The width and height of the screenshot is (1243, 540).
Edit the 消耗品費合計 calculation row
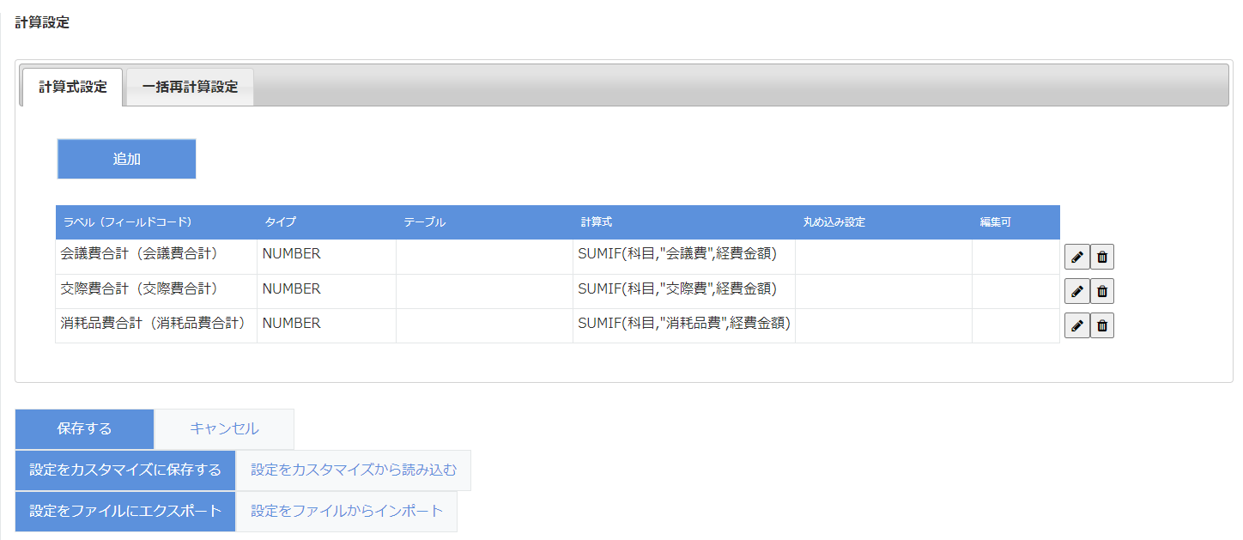point(1076,326)
